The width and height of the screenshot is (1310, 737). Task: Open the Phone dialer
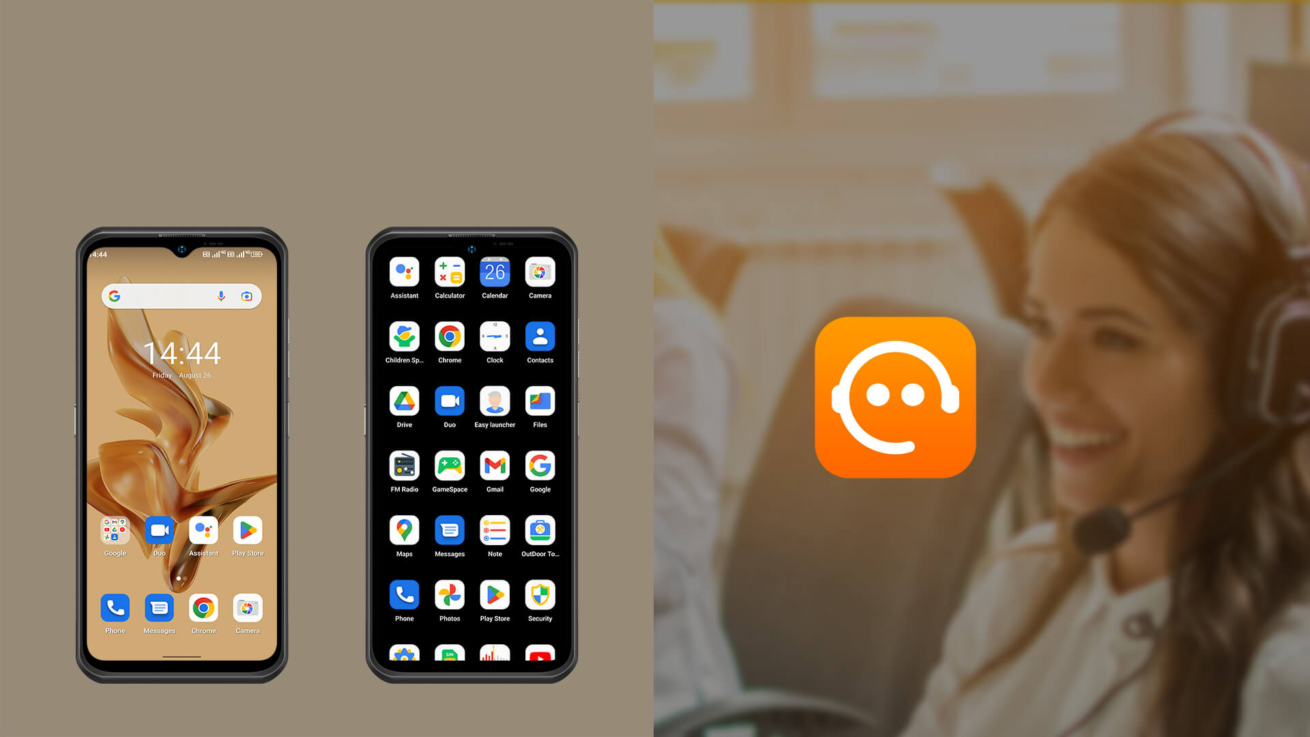[x=116, y=607]
